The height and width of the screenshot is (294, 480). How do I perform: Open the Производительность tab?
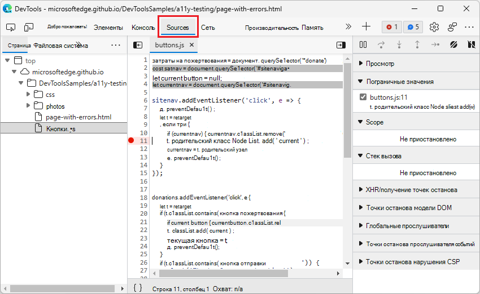point(272,28)
